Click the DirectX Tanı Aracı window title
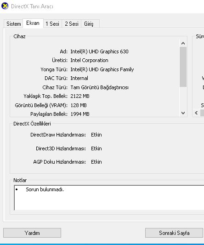204x245 pixels. [32, 6]
